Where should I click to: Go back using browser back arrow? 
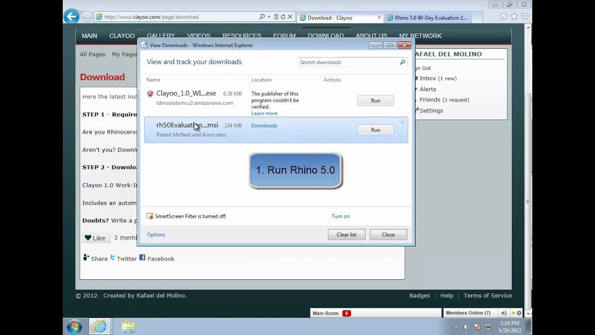click(x=71, y=17)
